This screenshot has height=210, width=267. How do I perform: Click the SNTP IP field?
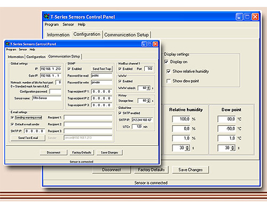click(x=142, y=120)
